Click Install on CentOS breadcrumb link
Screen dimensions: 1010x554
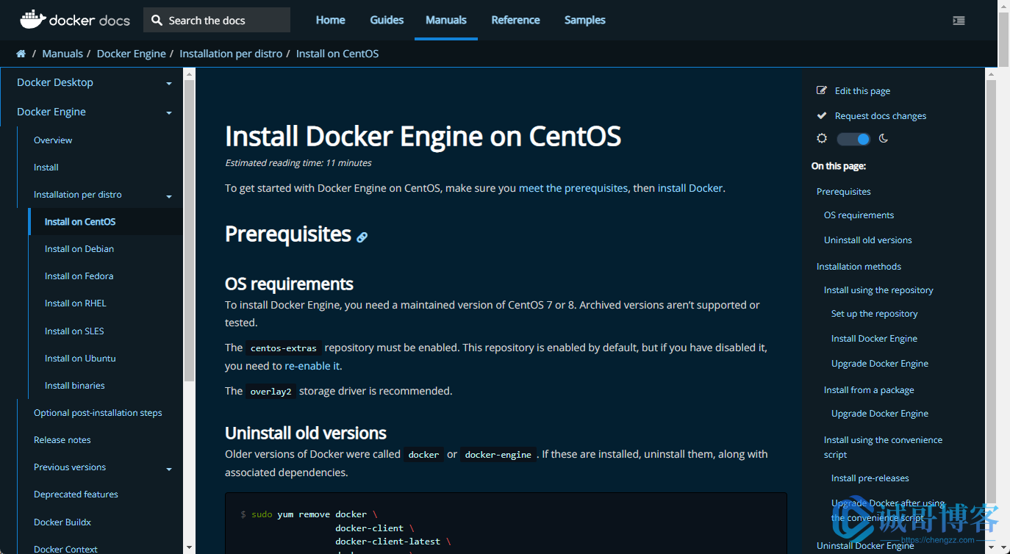[x=337, y=54]
